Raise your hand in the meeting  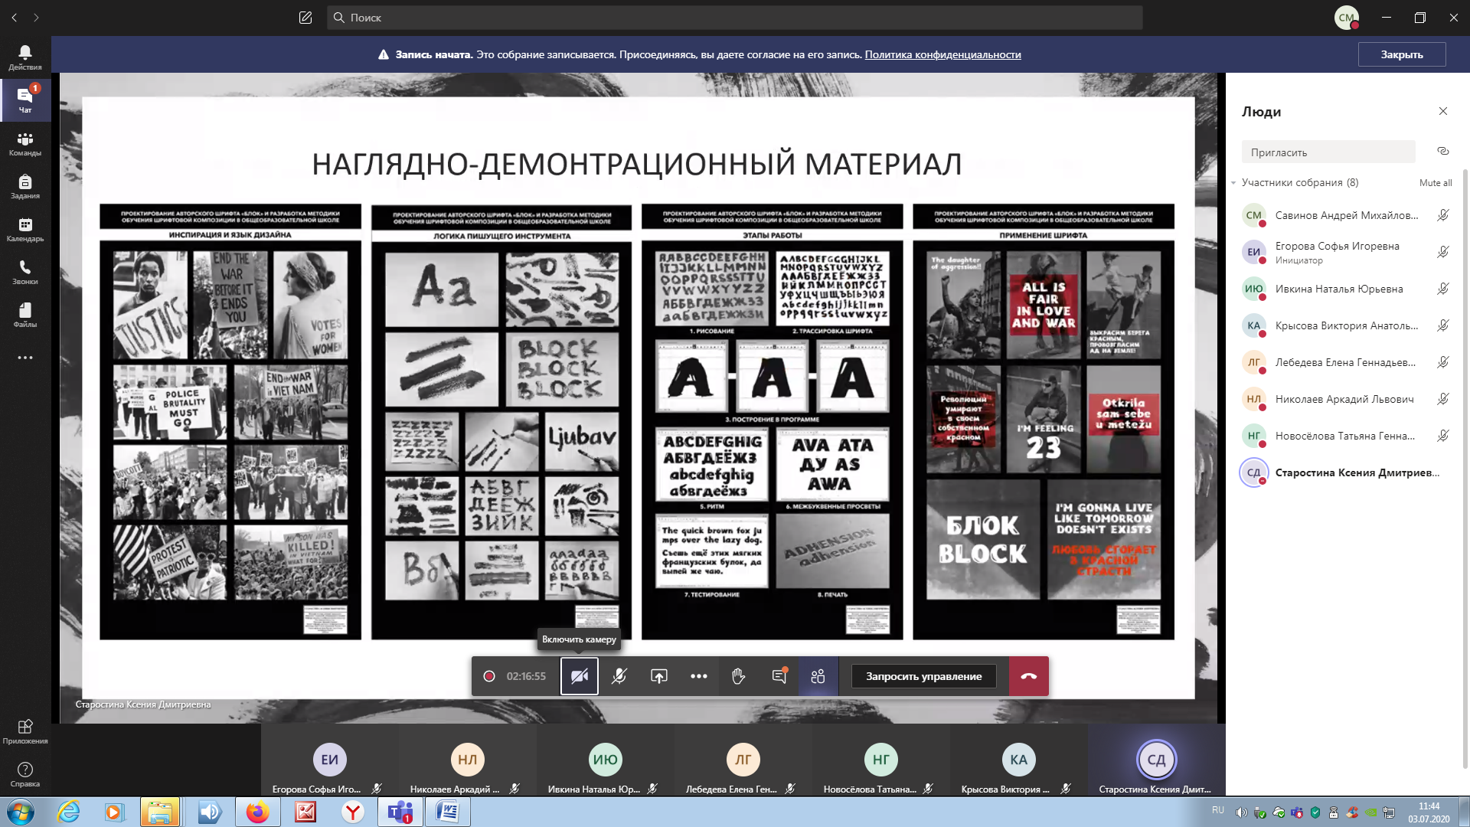click(739, 676)
